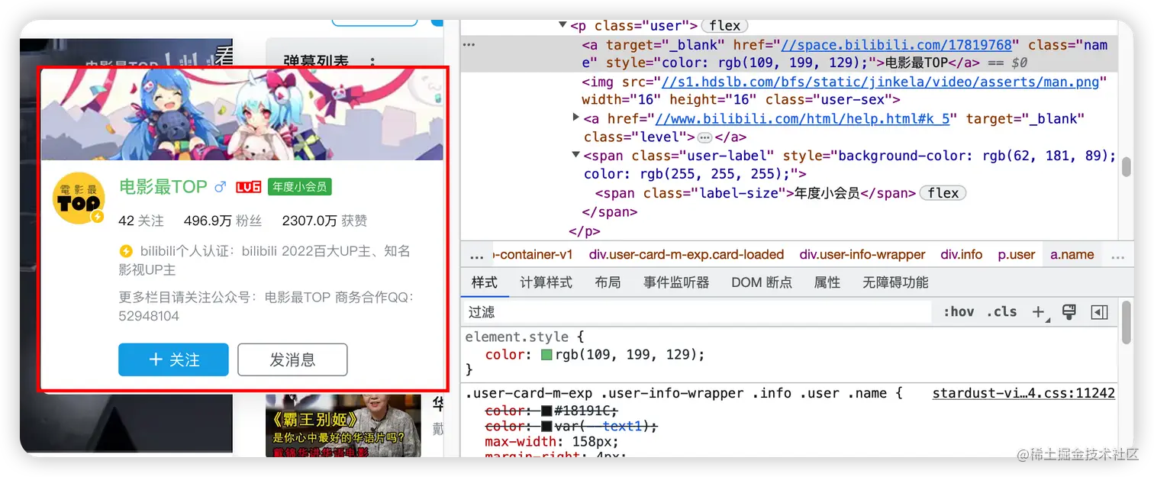Select the p.user breadcrumb
This screenshot has height=477, width=1154.
pos(1017,255)
